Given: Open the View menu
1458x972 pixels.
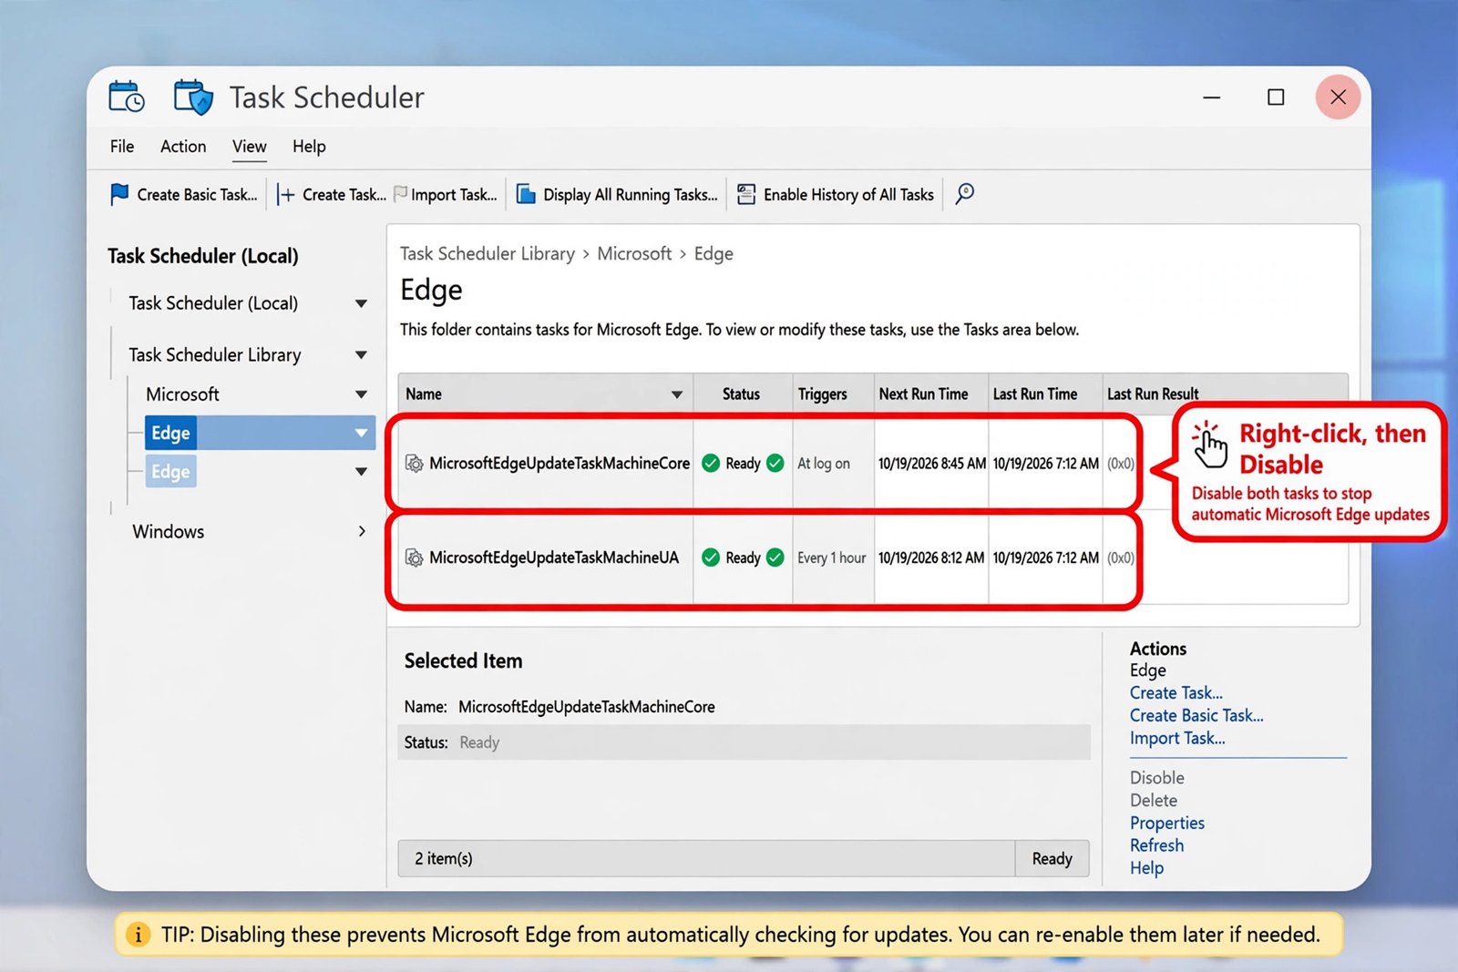Looking at the screenshot, I should pyautogui.click(x=250, y=147).
